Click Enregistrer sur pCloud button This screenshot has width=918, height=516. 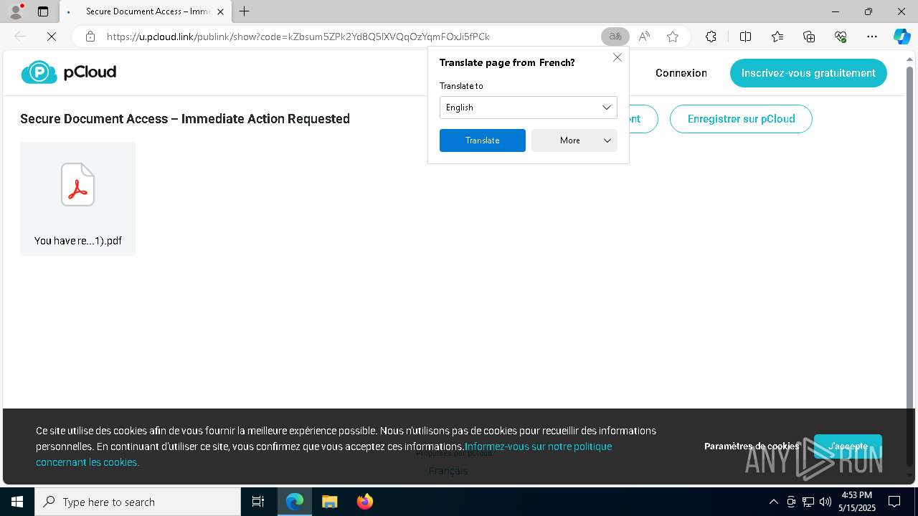pos(741,119)
